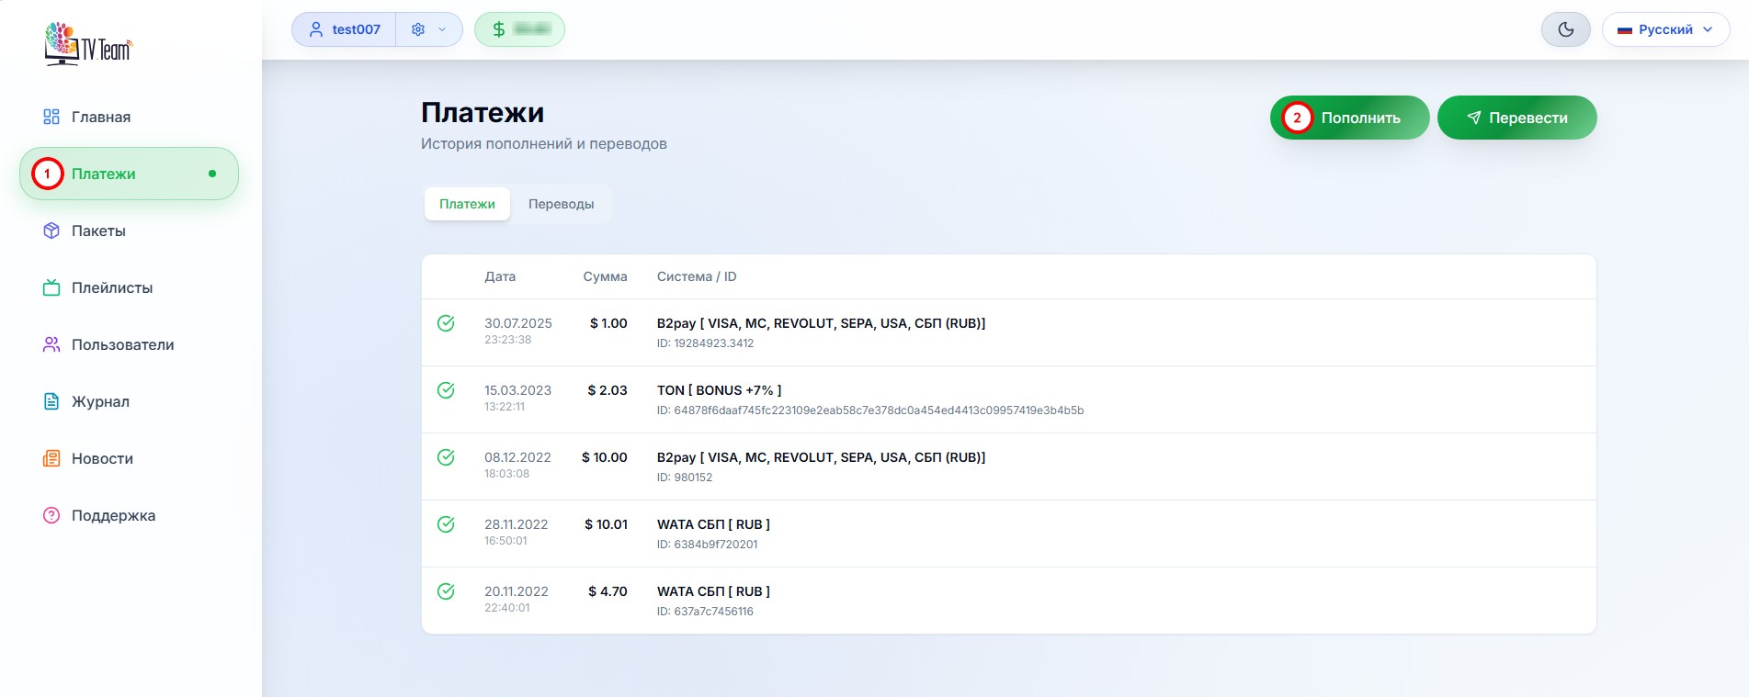Click the Поддержка question mark icon

[x=51, y=515]
